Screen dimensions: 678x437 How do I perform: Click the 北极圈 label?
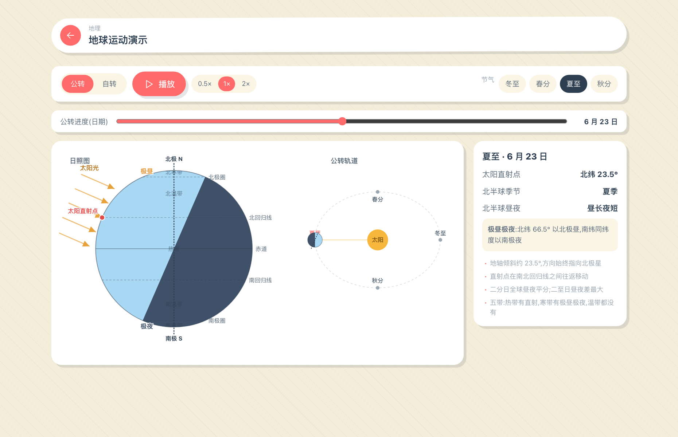[x=217, y=177]
